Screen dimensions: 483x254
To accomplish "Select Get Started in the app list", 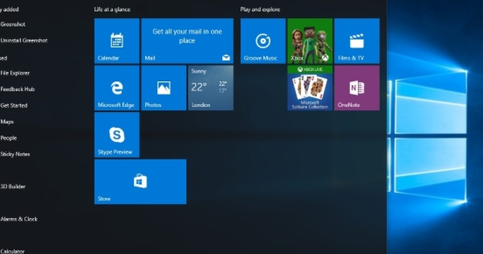I will point(14,106).
